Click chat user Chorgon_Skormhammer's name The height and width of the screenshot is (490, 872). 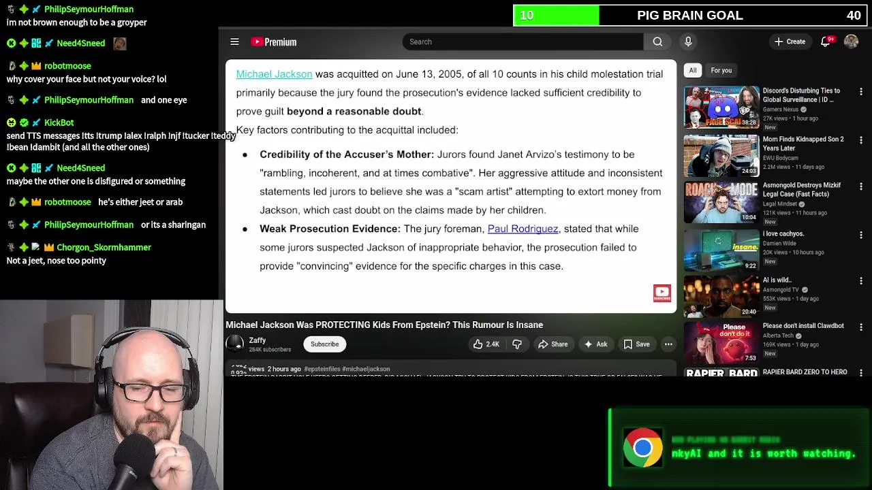[x=104, y=247]
